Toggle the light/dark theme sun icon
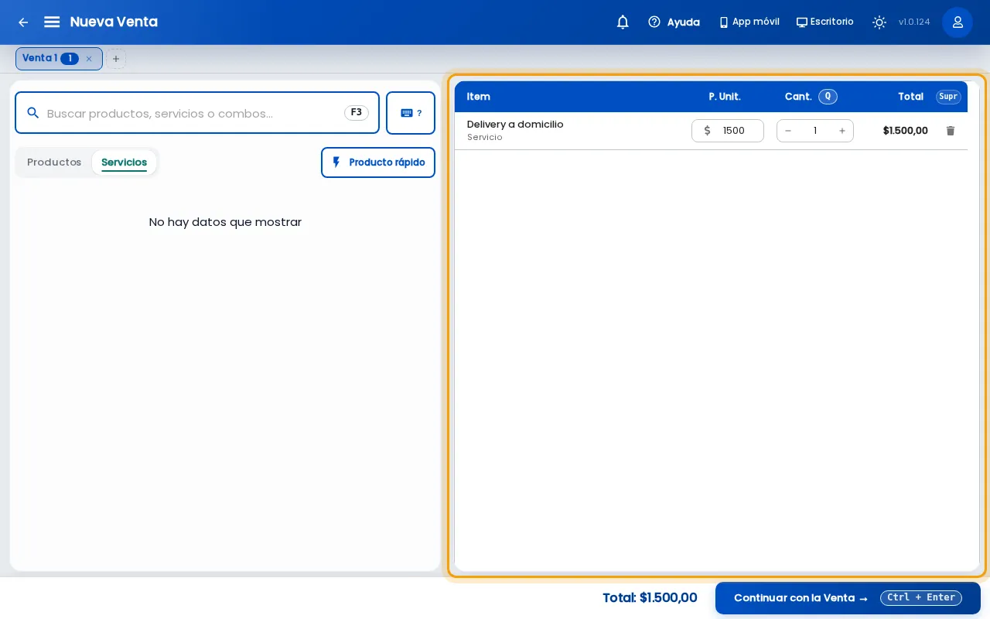This screenshot has height=619, width=990. click(x=879, y=22)
